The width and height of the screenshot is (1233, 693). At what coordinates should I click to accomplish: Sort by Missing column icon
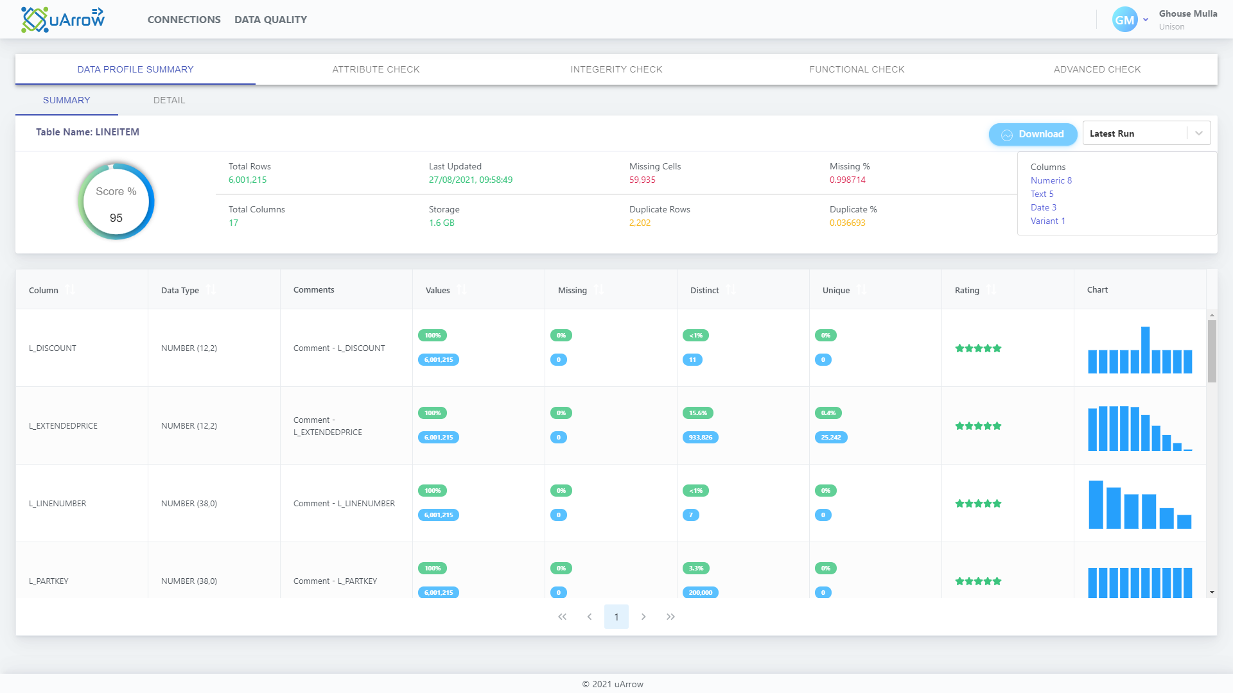pos(599,290)
